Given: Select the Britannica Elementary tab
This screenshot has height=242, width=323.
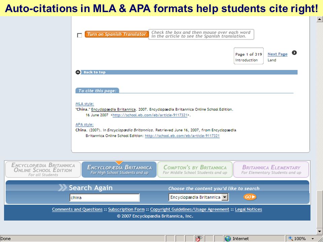Looking at the screenshot, I should (x=271, y=169).
